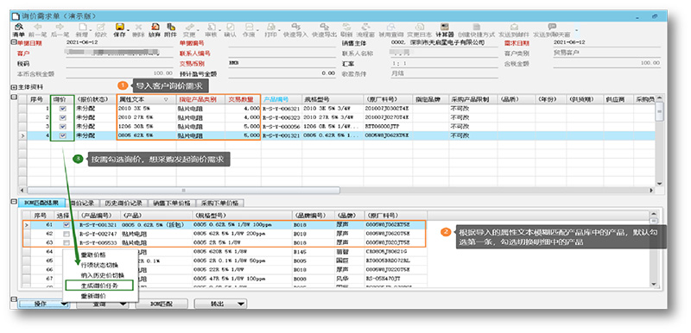Image resolution: width=691 pixels, height=333 pixels.
Task: Switch to 采购下单价格 tab
Action: point(220,204)
